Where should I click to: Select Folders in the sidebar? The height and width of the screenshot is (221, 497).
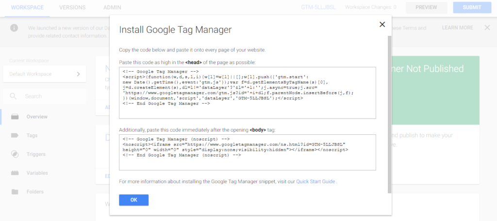35,191
